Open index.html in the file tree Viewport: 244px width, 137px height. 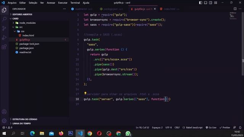(x=28, y=35)
